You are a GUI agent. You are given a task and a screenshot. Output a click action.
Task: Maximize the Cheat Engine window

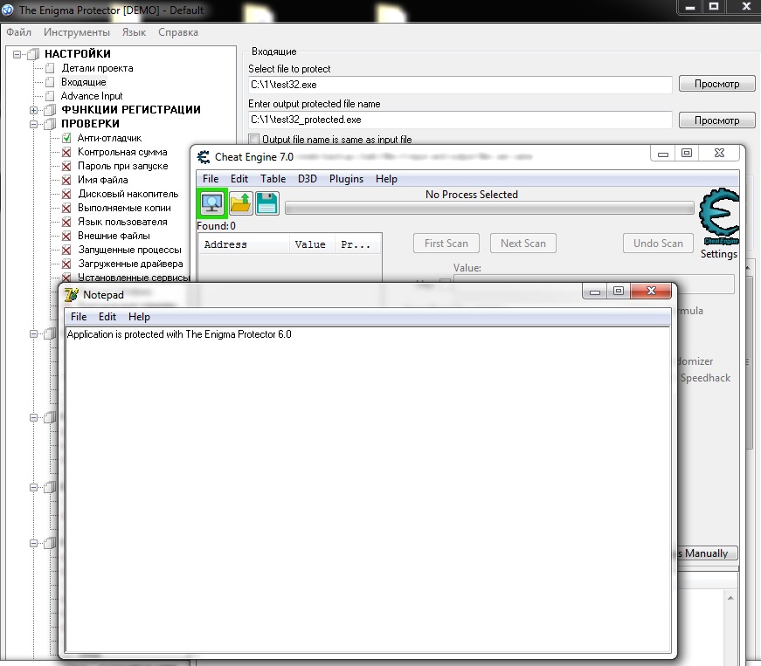click(686, 153)
